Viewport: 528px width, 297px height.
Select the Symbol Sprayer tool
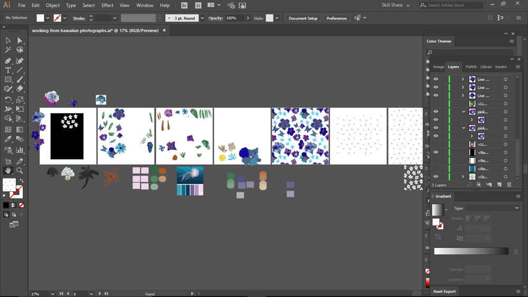tap(8, 150)
